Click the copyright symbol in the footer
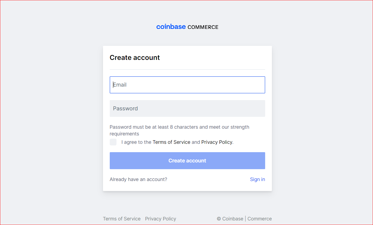 [219, 219]
